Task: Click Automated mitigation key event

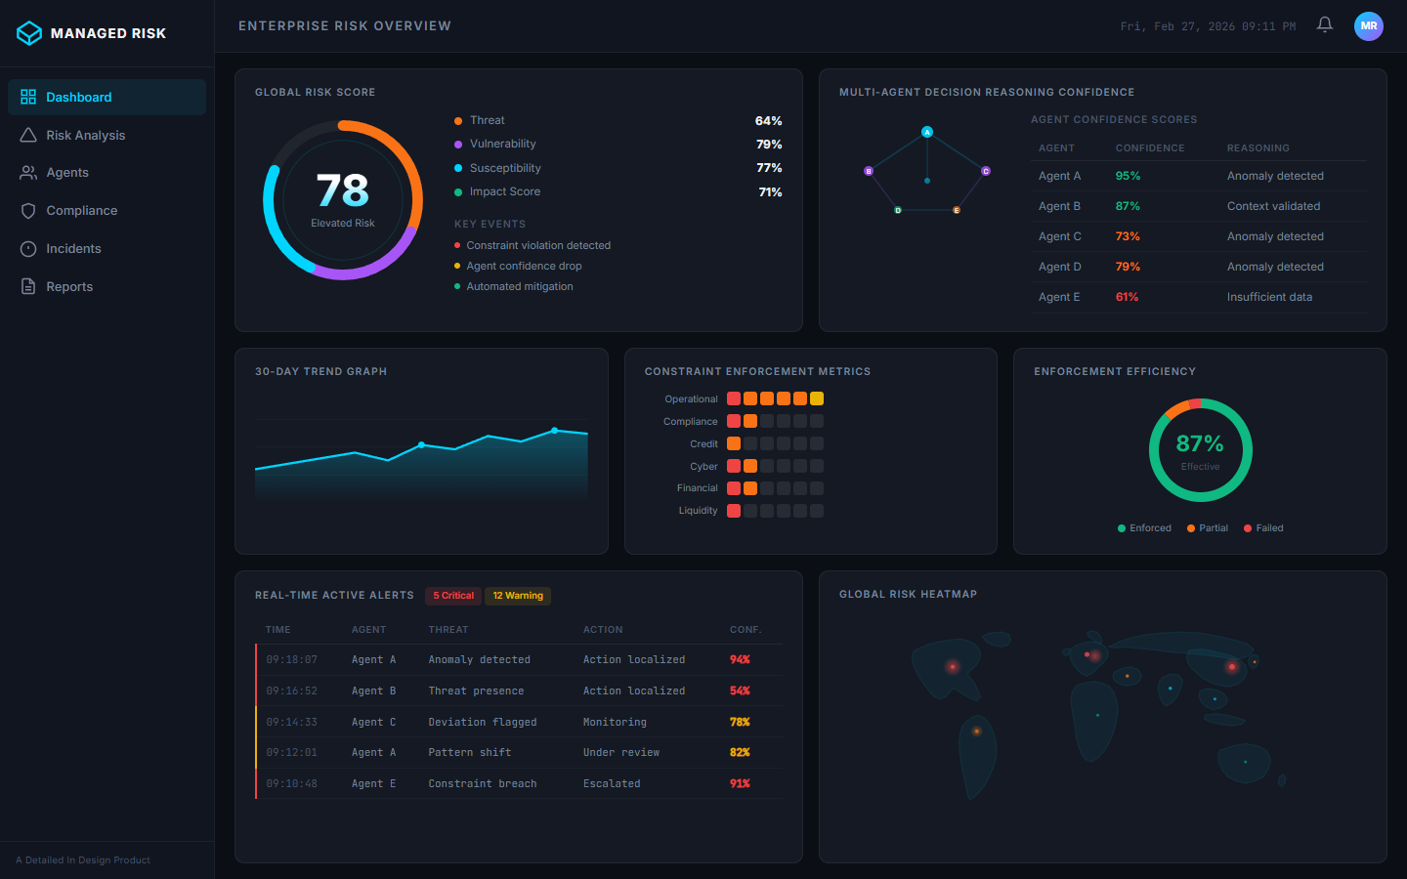Action: coord(514,286)
